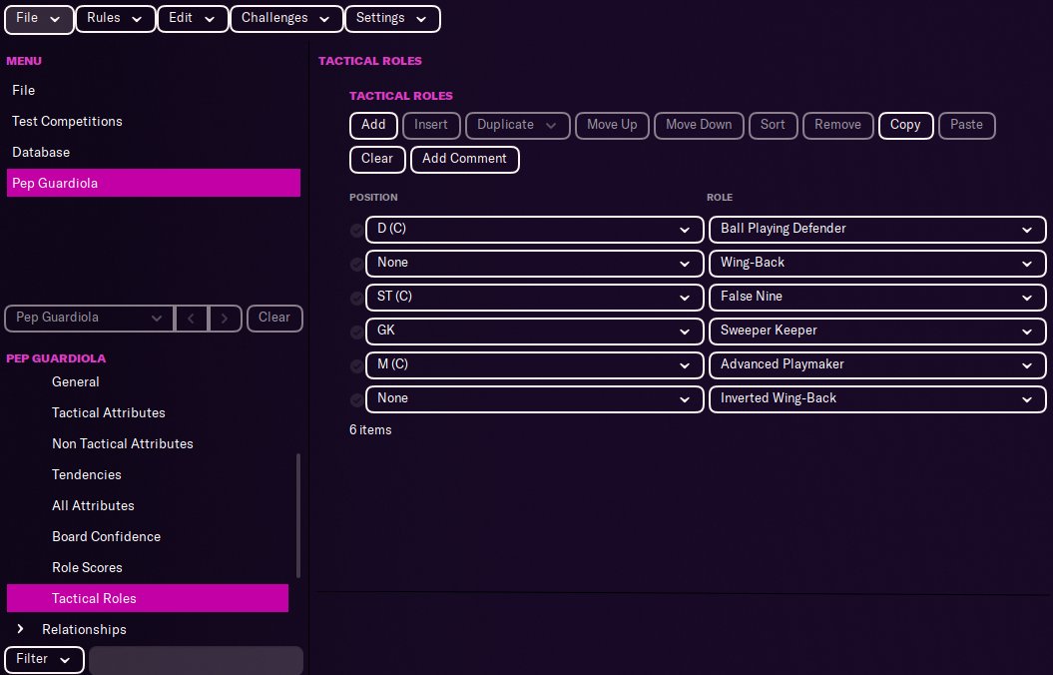Toggle the check mark for D (C) row
This screenshot has width=1053, height=675.
(x=356, y=231)
